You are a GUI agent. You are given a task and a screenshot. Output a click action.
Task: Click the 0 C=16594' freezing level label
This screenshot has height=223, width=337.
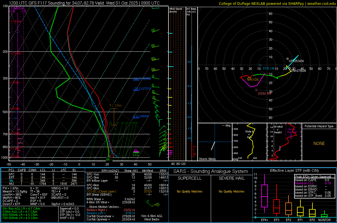coord(141,116)
